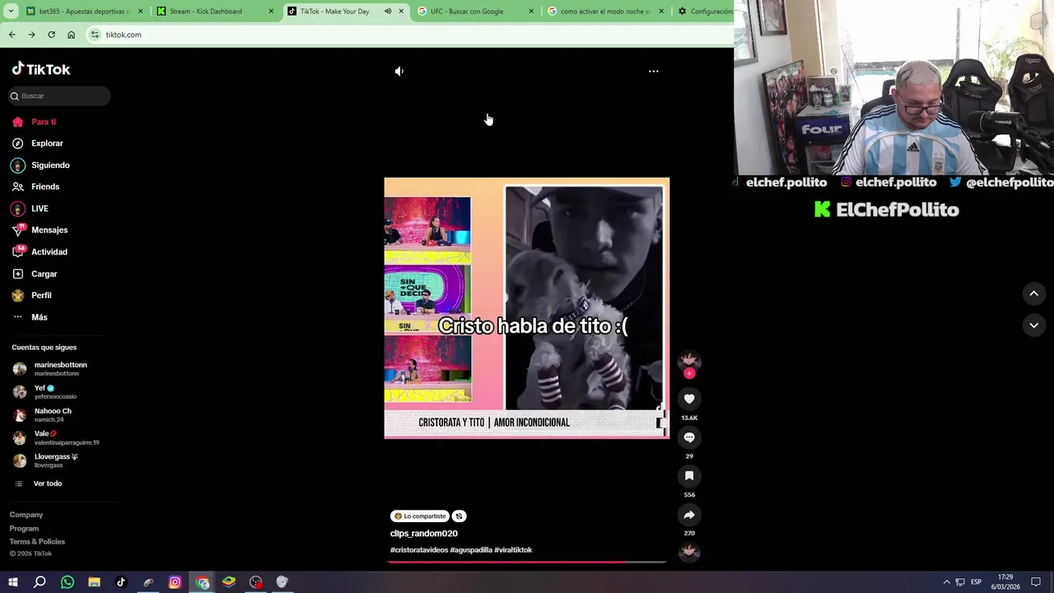
Task: Click the TikTok logo
Action: click(x=41, y=69)
